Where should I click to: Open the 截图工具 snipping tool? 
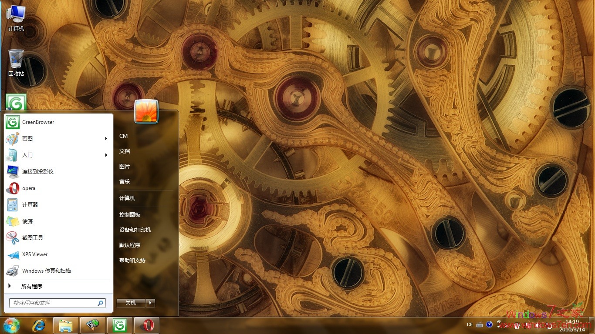33,237
